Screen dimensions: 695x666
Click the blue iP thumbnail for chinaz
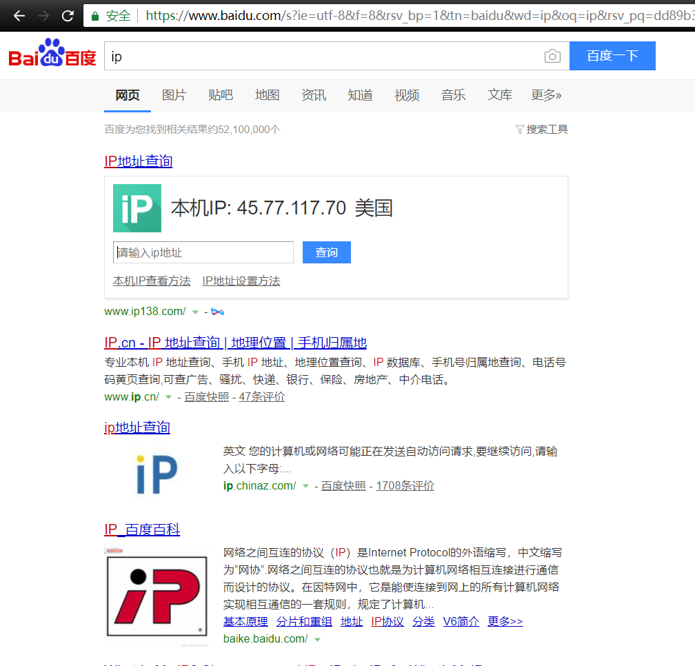157,474
